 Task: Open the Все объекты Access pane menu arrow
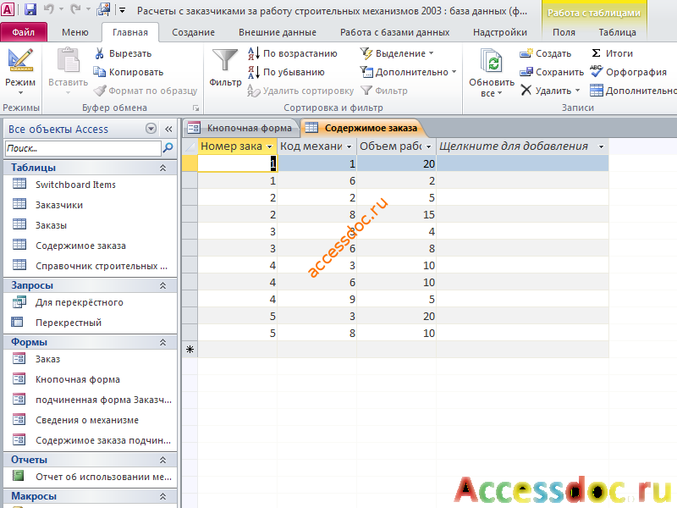pyautogui.click(x=151, y=129)
